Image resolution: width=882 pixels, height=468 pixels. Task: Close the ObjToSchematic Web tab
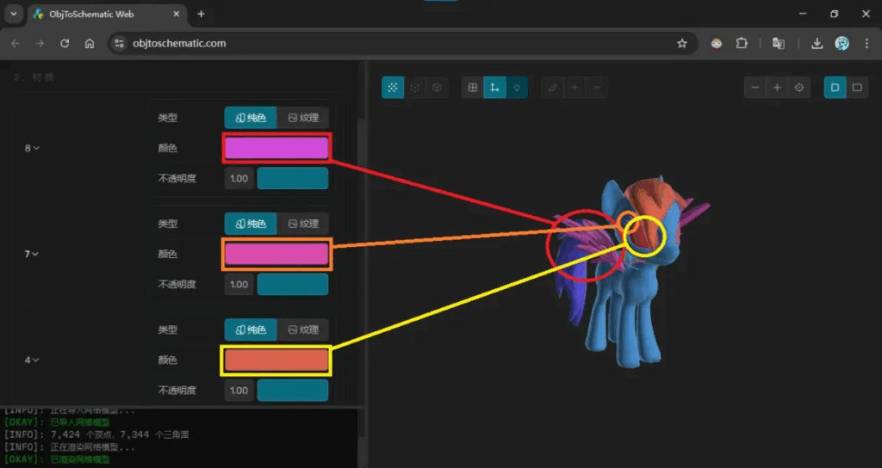pos(176,14)
